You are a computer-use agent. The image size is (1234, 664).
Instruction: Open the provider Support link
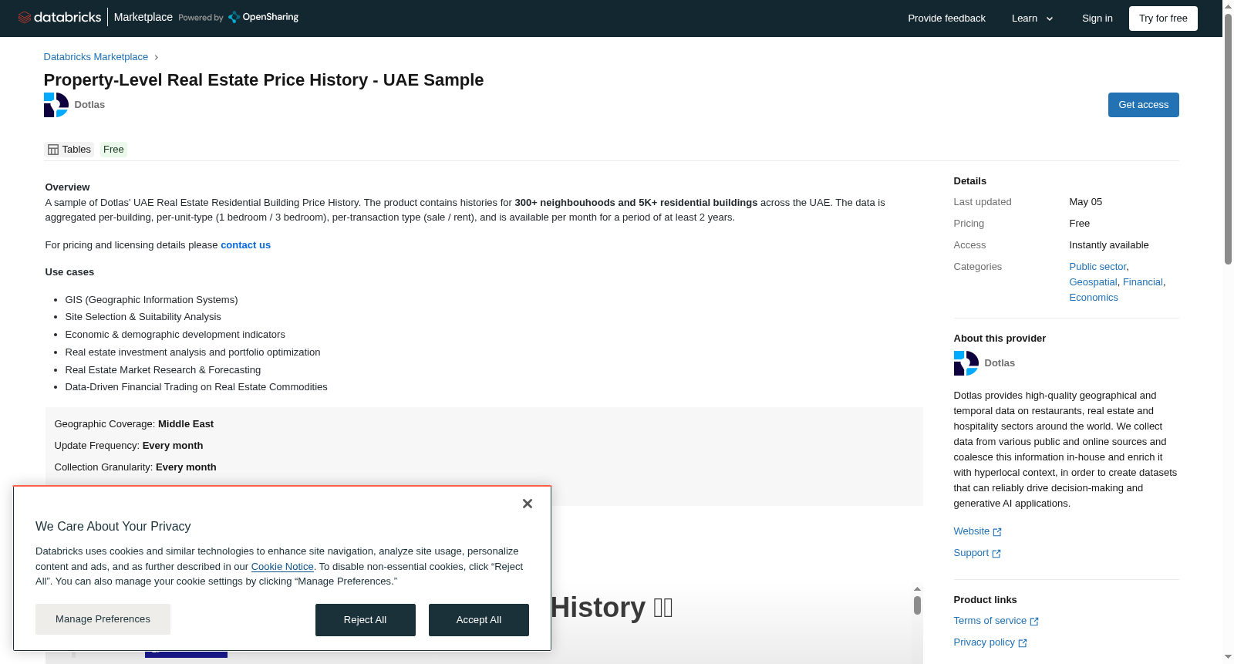tap(971, 553)
